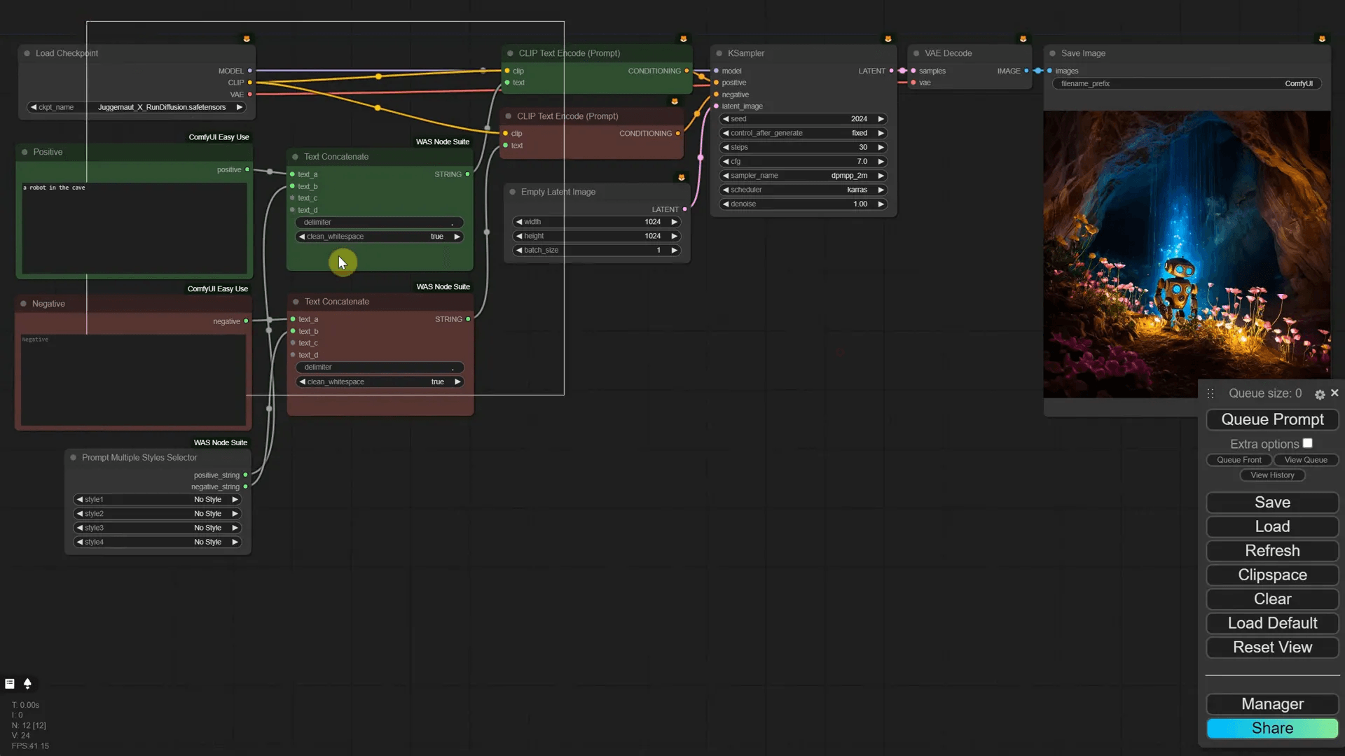Click the rocket icon in bottom-left corner

[28, 684]
